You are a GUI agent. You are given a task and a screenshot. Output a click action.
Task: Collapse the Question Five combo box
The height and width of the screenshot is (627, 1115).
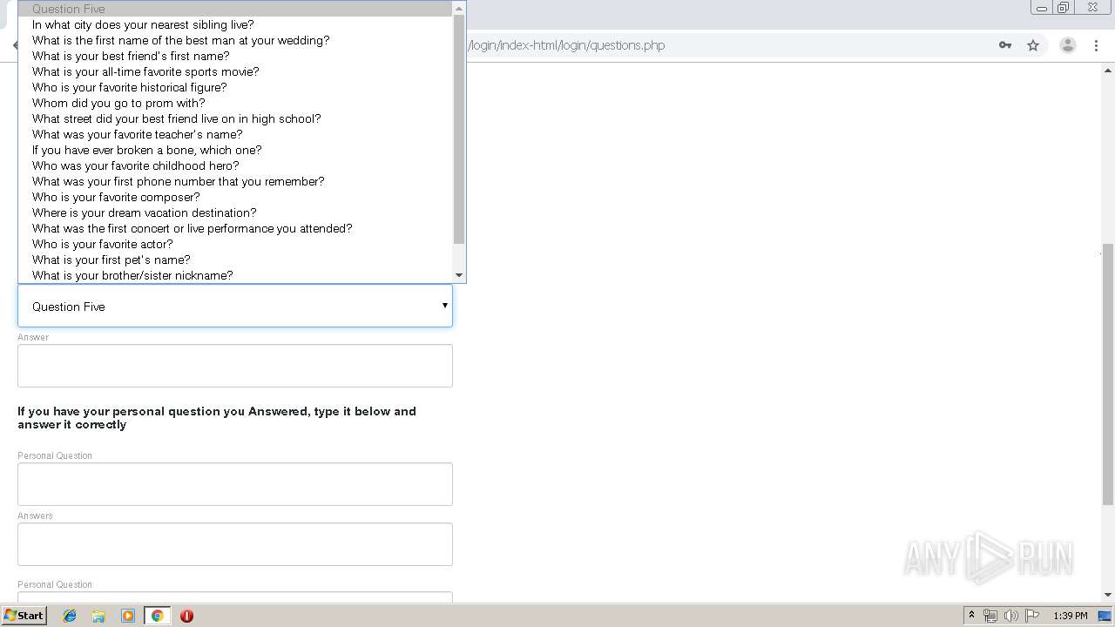pos(235,306)
